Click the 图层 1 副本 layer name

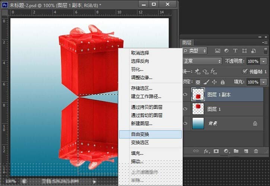219,95
